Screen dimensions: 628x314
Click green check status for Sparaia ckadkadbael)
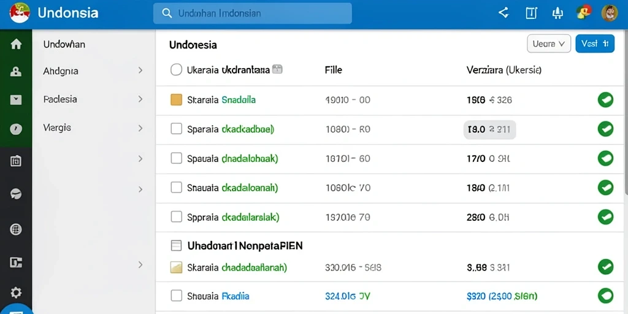pyautogui.click(x=605, y=129)
